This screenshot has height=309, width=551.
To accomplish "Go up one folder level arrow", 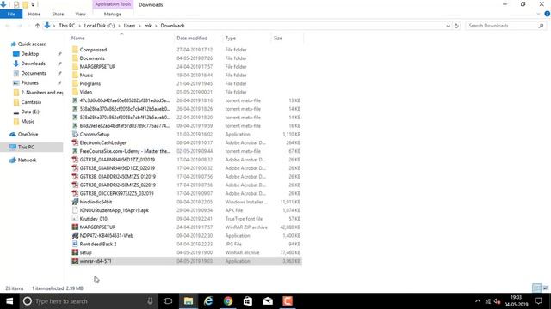I will pyautogui.click(x=37, y=26).
